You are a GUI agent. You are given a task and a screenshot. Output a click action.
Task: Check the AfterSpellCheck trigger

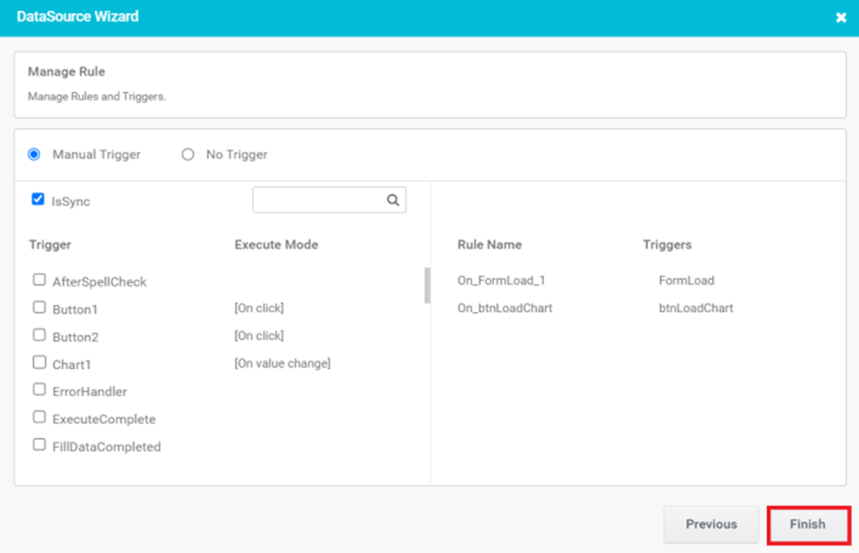pos(39,280)
